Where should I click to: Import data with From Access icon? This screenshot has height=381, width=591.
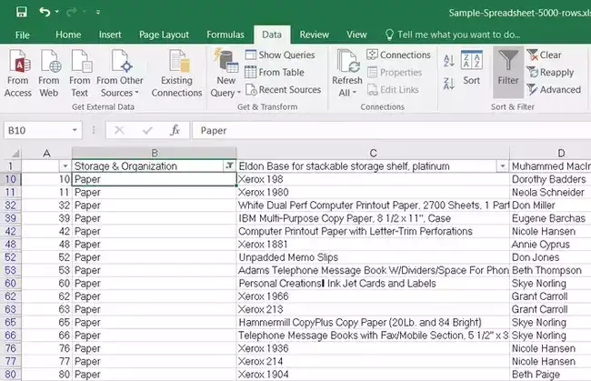[x=17, y=73]
